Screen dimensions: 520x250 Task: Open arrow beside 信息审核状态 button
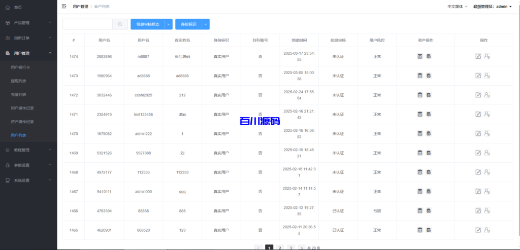click(x=169, y=24)
